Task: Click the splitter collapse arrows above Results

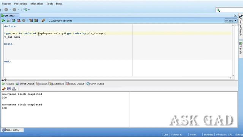Action: coord(4,80)
